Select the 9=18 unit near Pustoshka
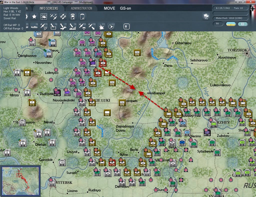 [x=57, y=93]
